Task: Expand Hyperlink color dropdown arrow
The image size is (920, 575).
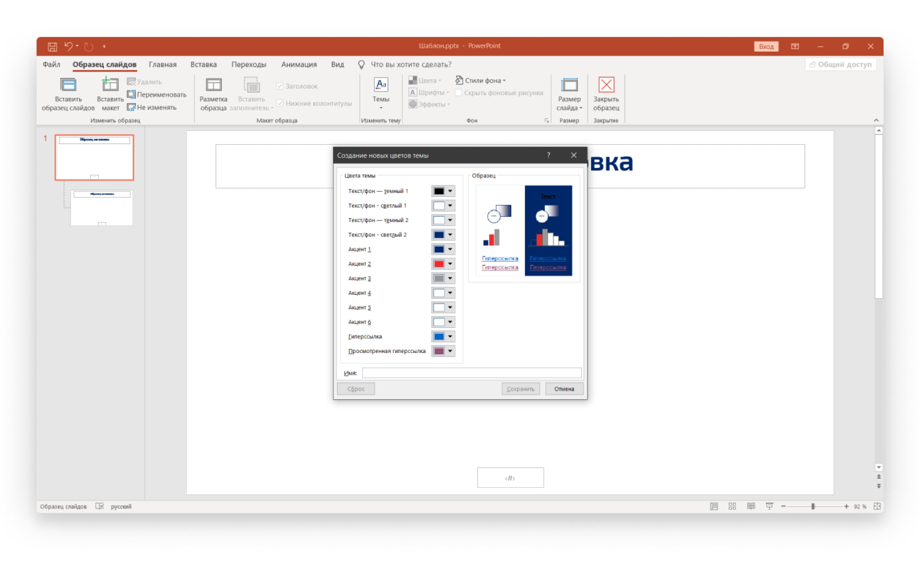Action: pyautogui.click(x=450, y=336)
